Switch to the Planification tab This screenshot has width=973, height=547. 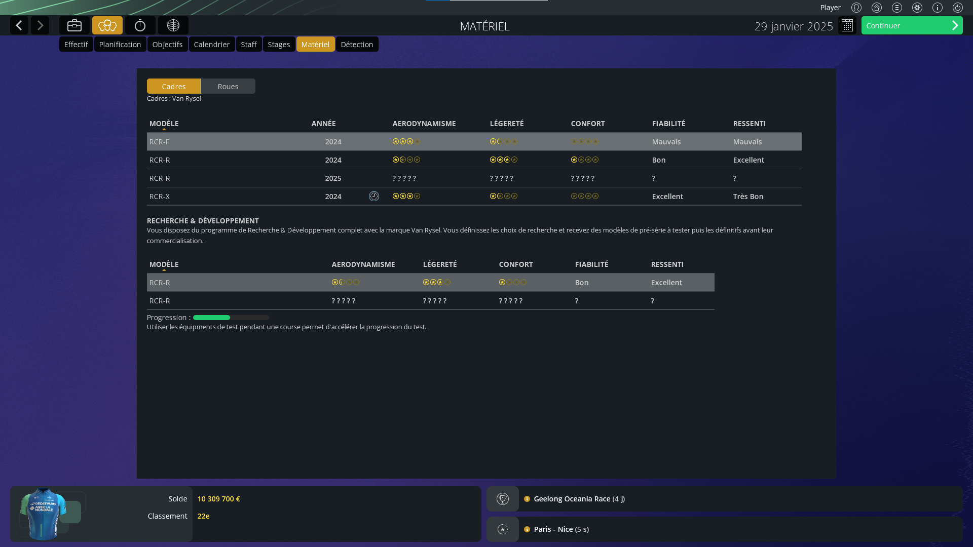pyautogui.click(x=120, y=44)
